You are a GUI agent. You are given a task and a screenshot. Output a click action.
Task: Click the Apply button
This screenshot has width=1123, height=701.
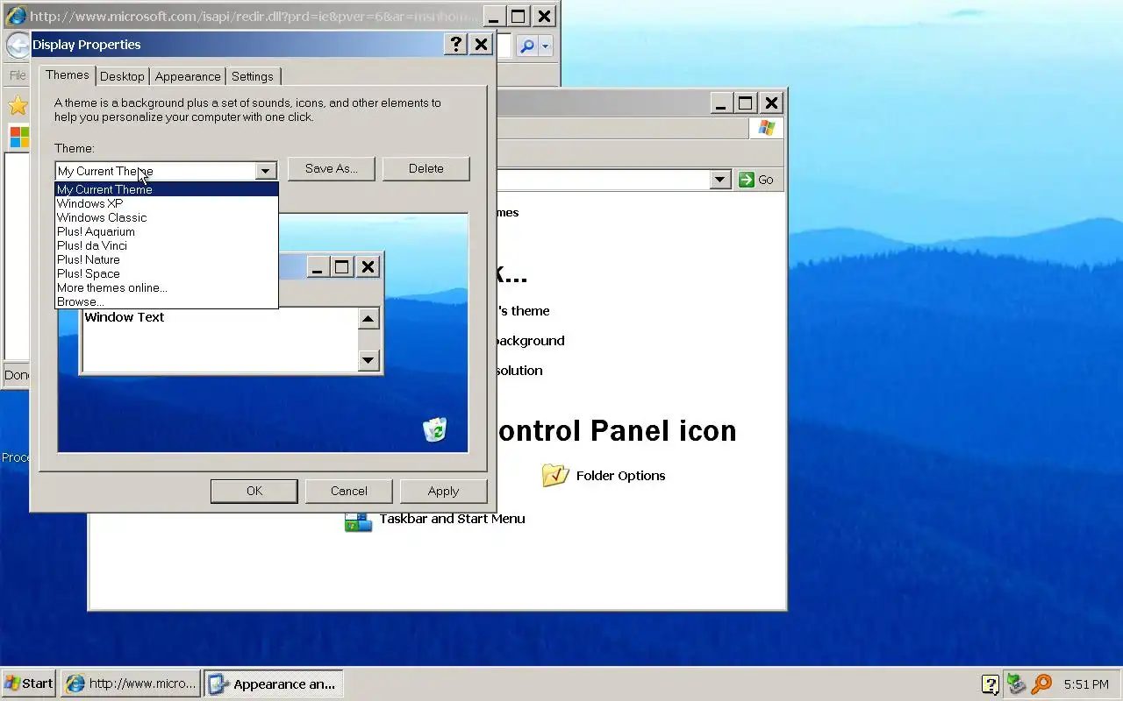(443, 491)
